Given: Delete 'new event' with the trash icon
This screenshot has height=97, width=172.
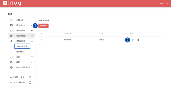Looking at the screenshot, I should click(138, 40).
